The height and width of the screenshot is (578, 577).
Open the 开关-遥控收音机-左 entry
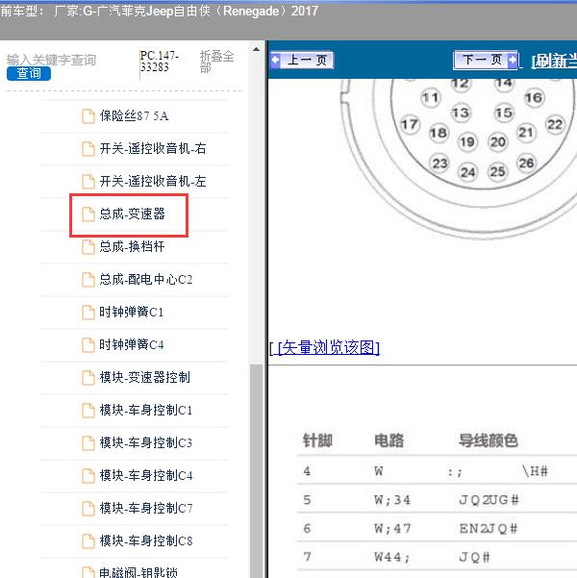tap(153, 182)
